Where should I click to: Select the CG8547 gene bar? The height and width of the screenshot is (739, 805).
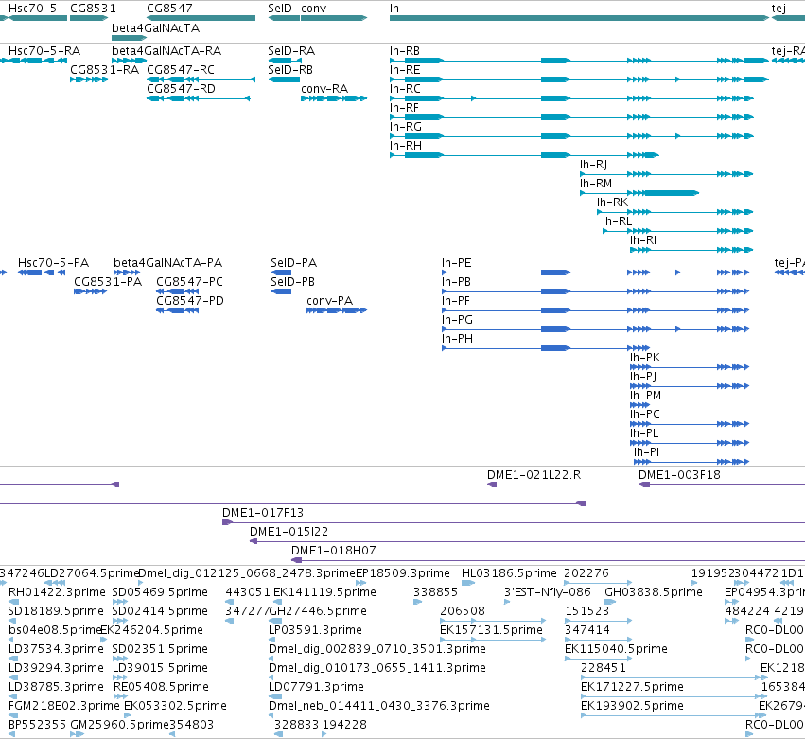pos(201,18)
